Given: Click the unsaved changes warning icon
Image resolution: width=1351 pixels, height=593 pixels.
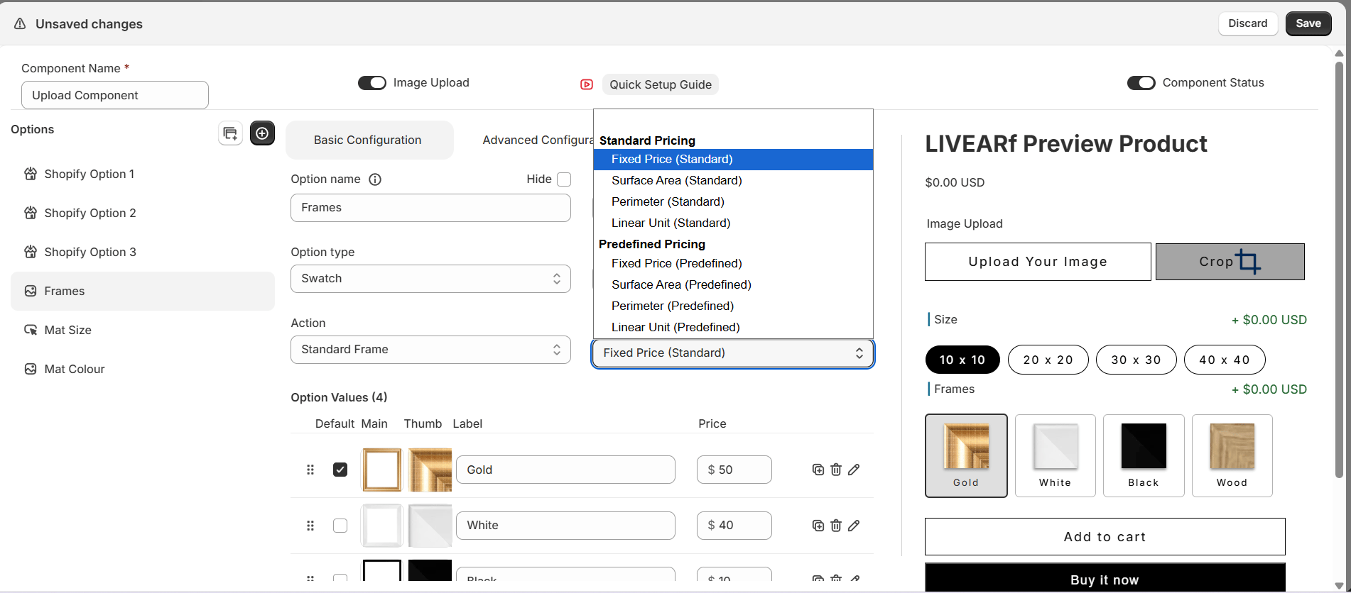Looking at the screenshot, I should (x=20, y=24).
